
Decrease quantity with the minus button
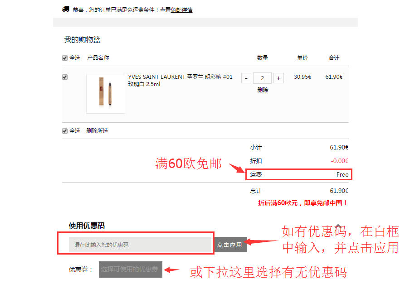click(246, 78)
